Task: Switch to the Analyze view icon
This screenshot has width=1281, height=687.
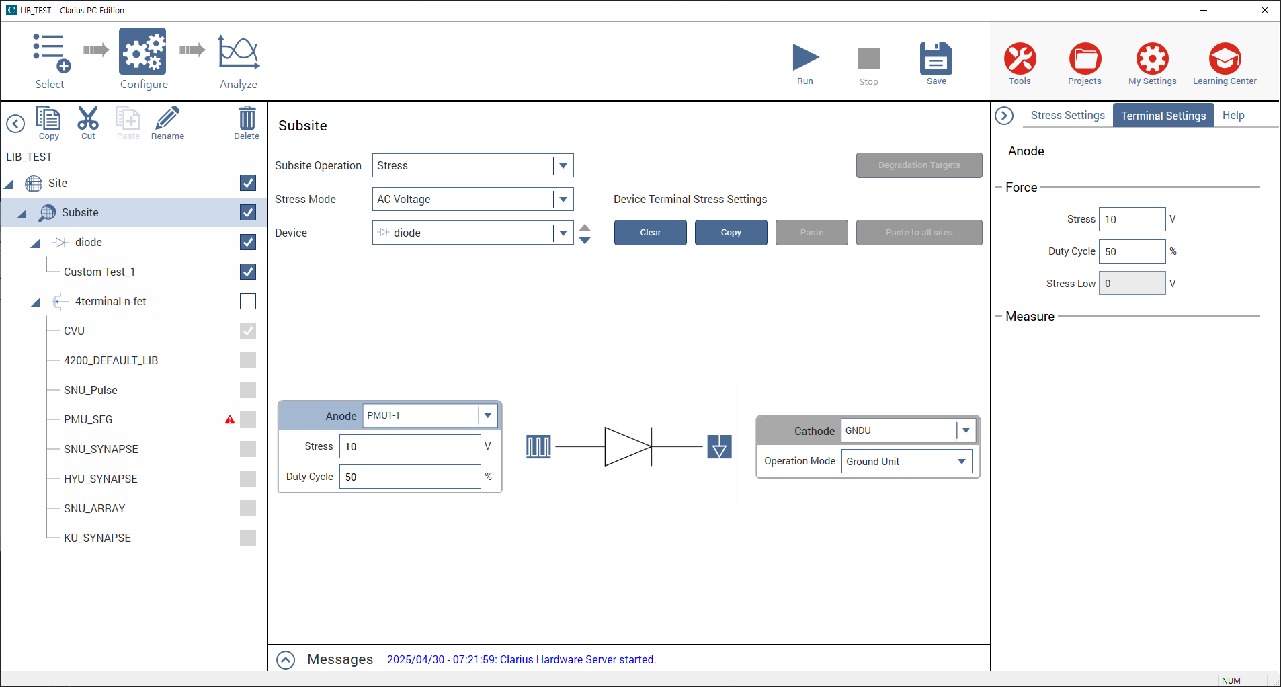Action: 238,54
